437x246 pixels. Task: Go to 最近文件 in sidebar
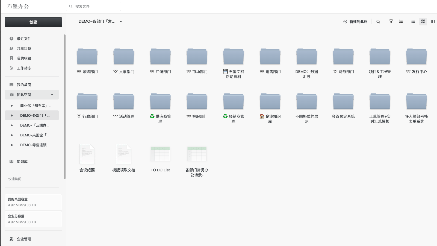click(x=32, y=39)
